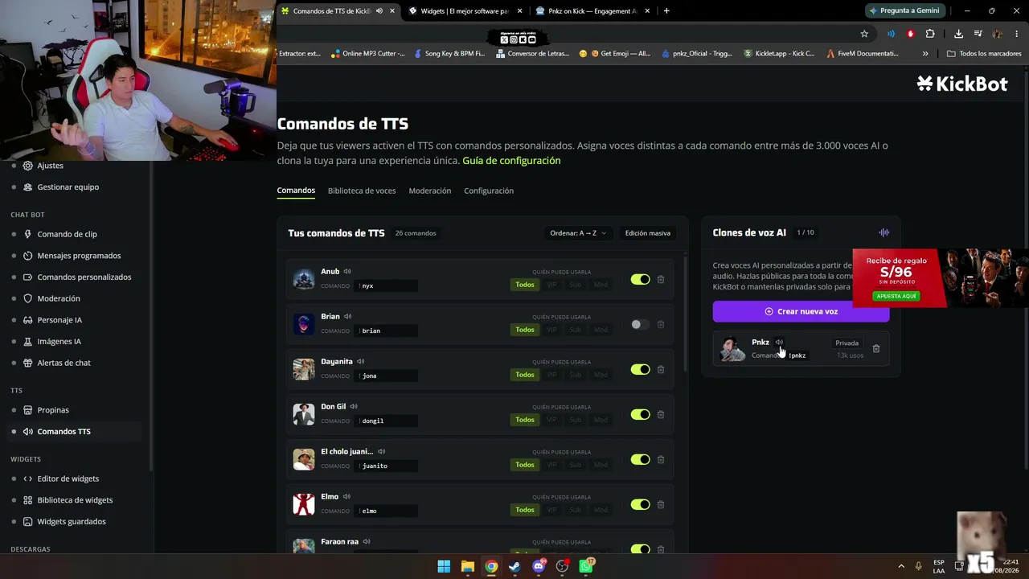Disable the Don Gil TTS command toggle
Viewport: 1029px width, 579px height.
pos(640,414)
